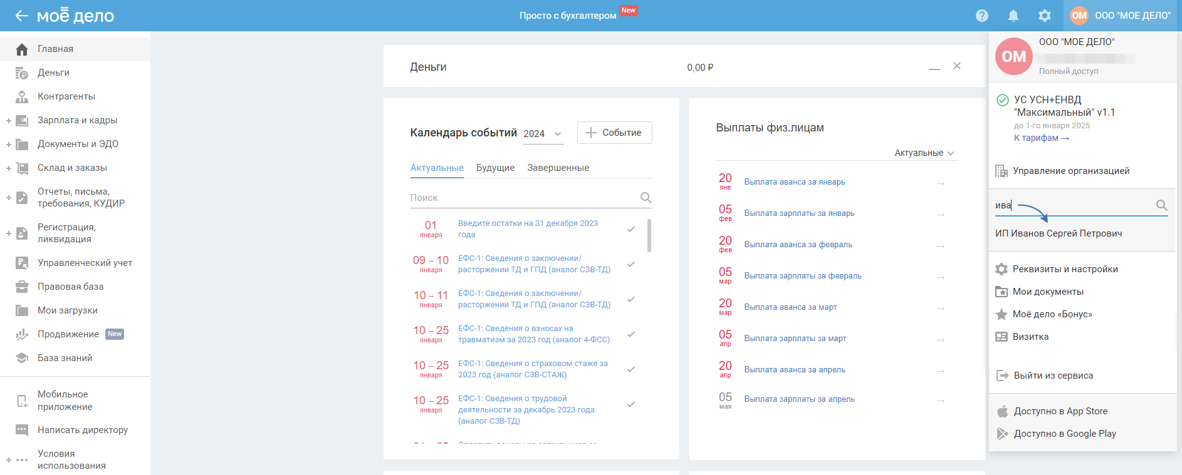Open Просто с бухгалтером link
The width and height of the screenshot is (1182, 475).
568,16
